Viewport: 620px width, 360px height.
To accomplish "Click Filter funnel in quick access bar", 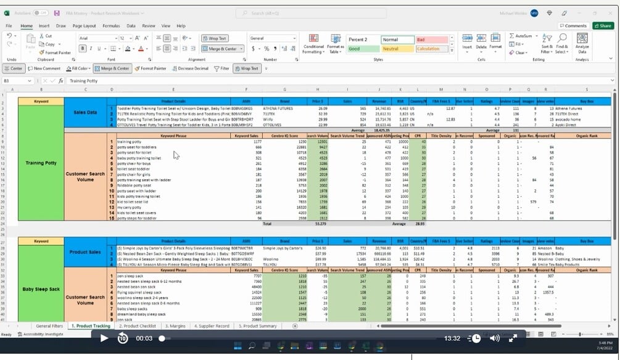I will pyautogui.click(x=221, y=68).
